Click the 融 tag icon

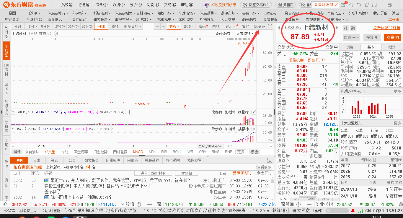(x=353, y=28)
